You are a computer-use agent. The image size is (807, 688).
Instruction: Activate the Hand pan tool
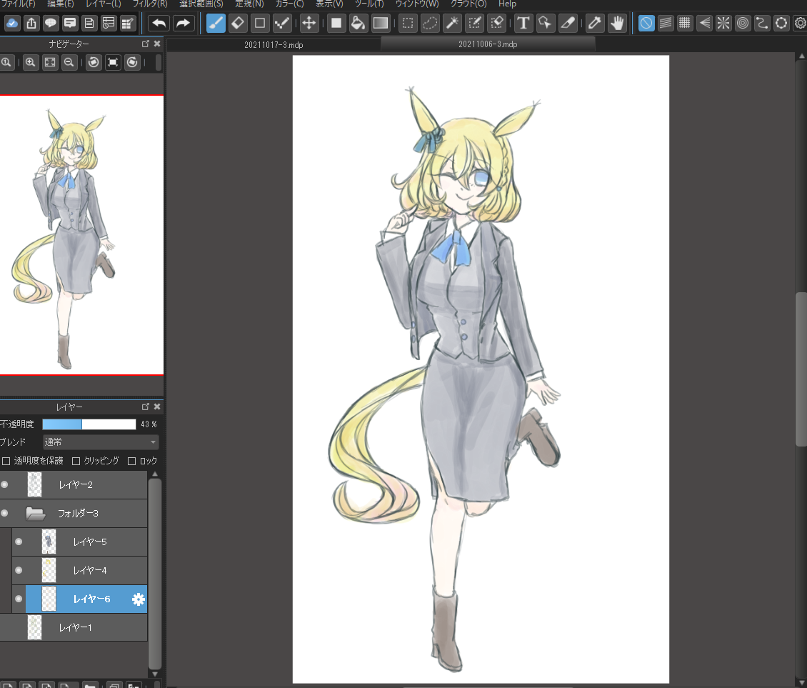617,23
